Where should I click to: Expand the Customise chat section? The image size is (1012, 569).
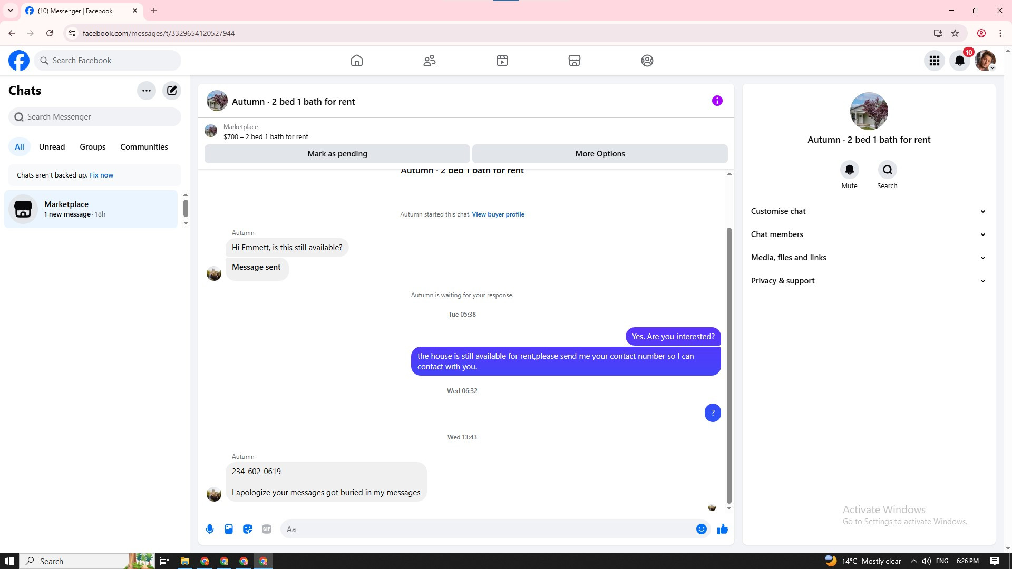click(869, 211)
